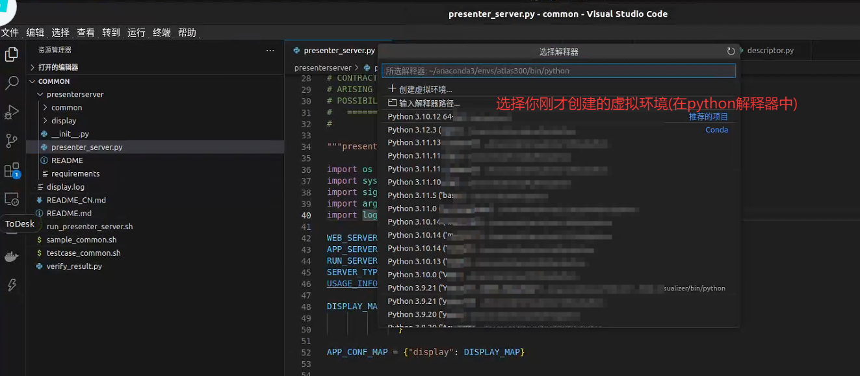Open the 帮助 menu

point(187,32)
